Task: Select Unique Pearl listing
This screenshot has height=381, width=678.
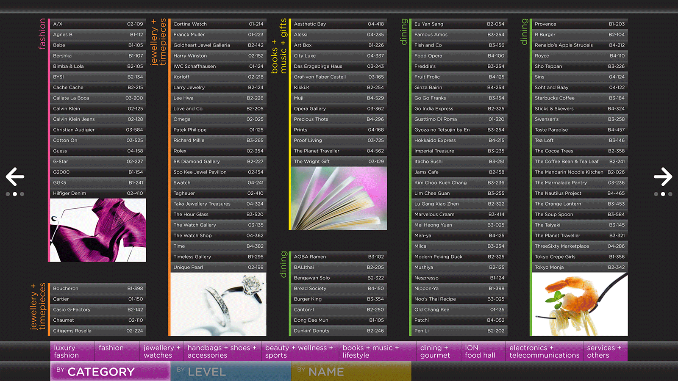Action: tap(218, 268)
